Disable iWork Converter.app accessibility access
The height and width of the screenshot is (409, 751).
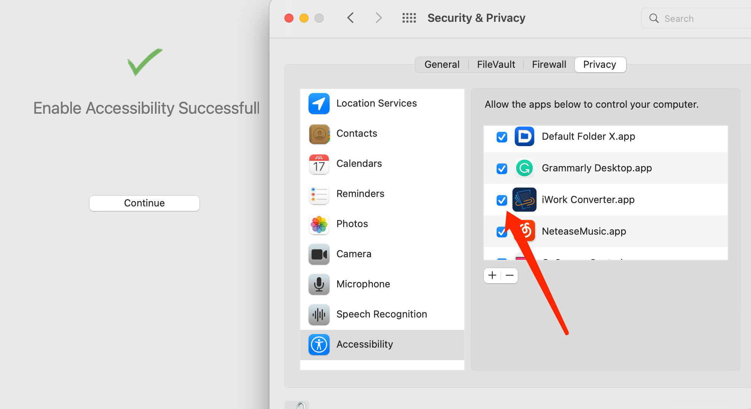[501, 199]
